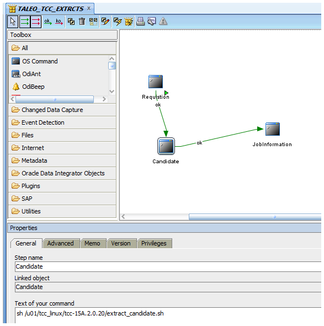Open the Privileges properties tab
The width and height of the screenshot is (324, 326).
154,243
